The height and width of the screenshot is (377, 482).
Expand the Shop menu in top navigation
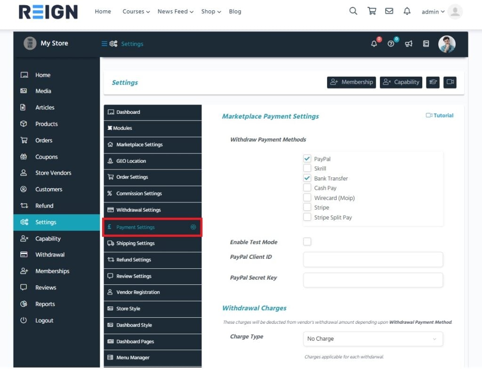click(210, 11)
